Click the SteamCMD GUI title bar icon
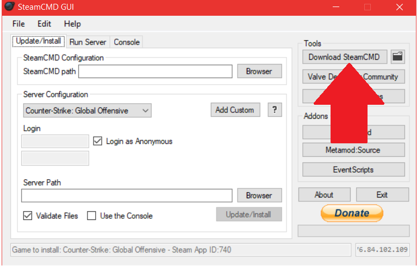This screenshot has height=266, width=417. tap(9, 7)
